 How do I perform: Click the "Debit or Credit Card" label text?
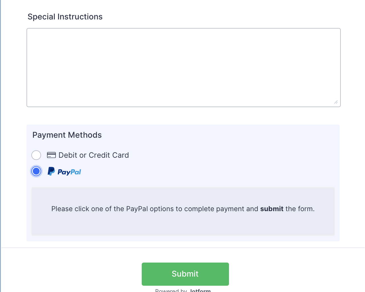[x=94, y=155]
